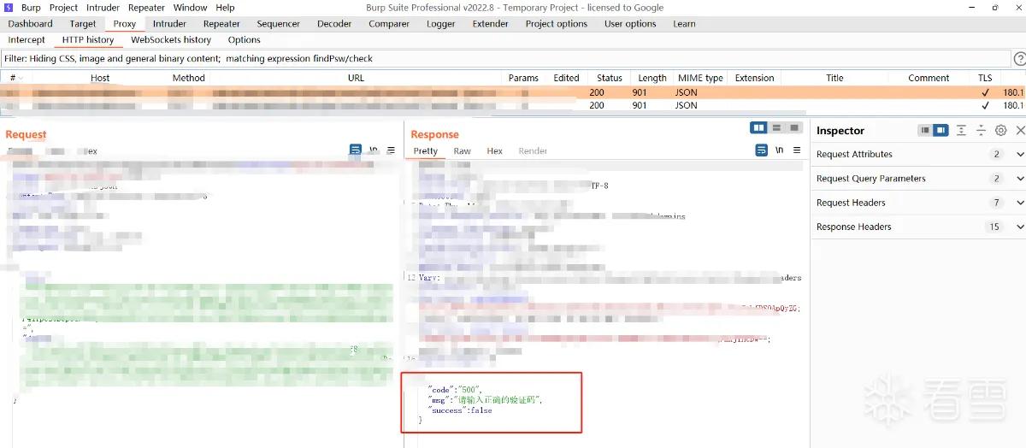The image size is (1026, 448).
Task: Expand Request Query Parameters section
Action: pyautogui.click(x=918, y=179)
